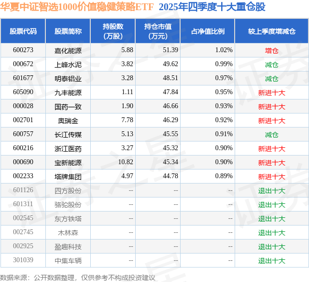Select stock code 605090
This screenshot has width=309, height=282.
(x=23, y=92)
